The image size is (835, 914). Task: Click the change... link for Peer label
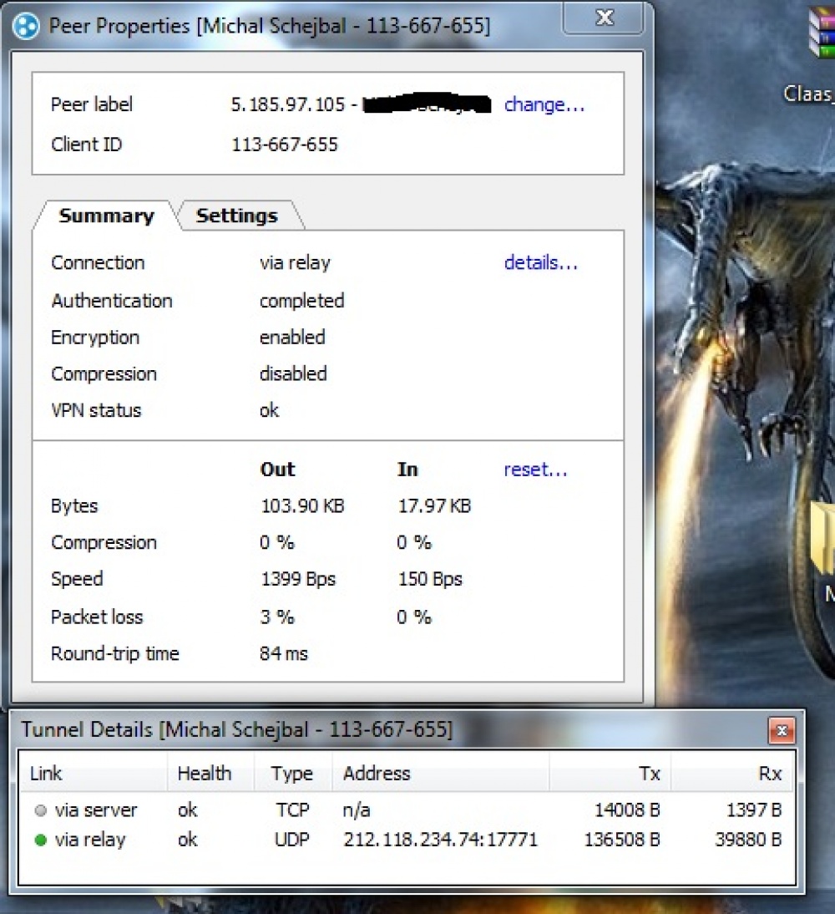pyautogui.click(x=544, y=105)
